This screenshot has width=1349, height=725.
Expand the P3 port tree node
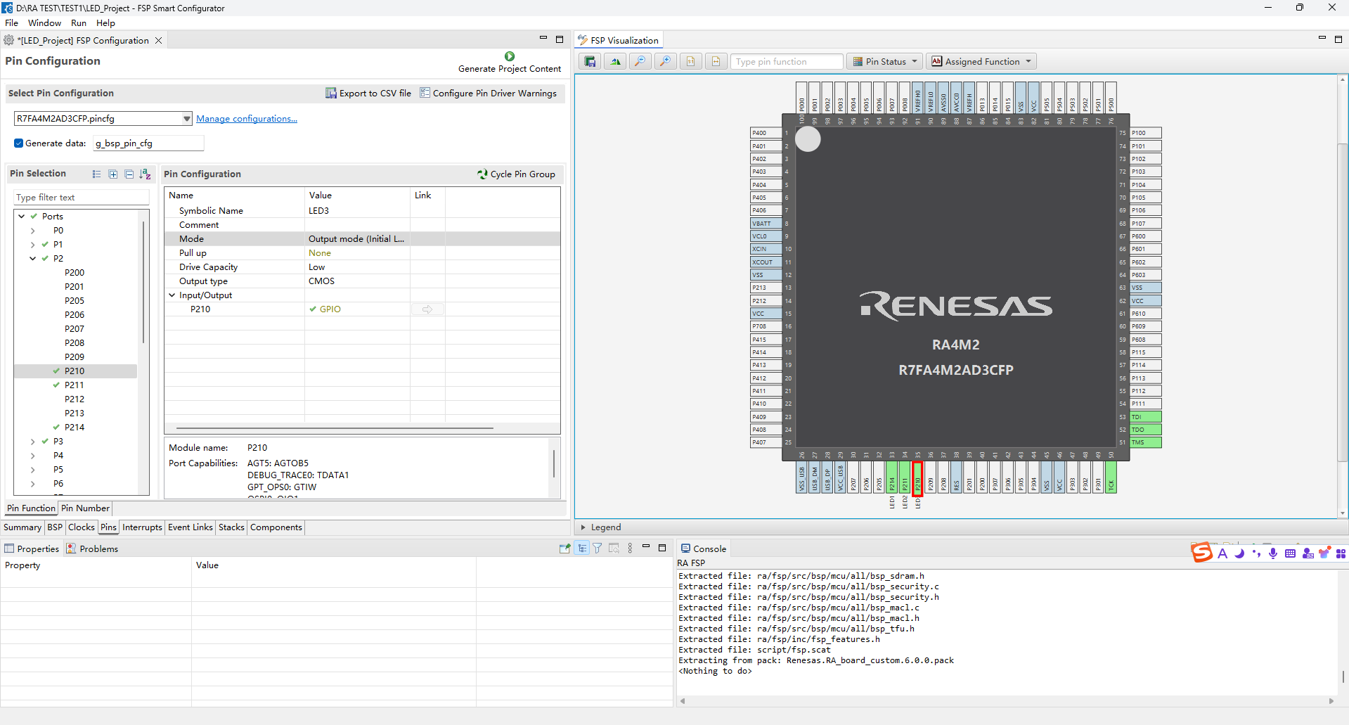[32, 442]
